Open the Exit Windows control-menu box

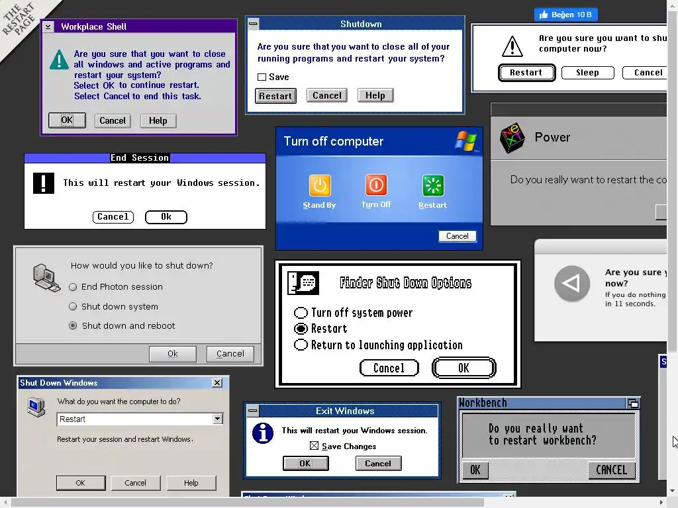coord(253,410)
